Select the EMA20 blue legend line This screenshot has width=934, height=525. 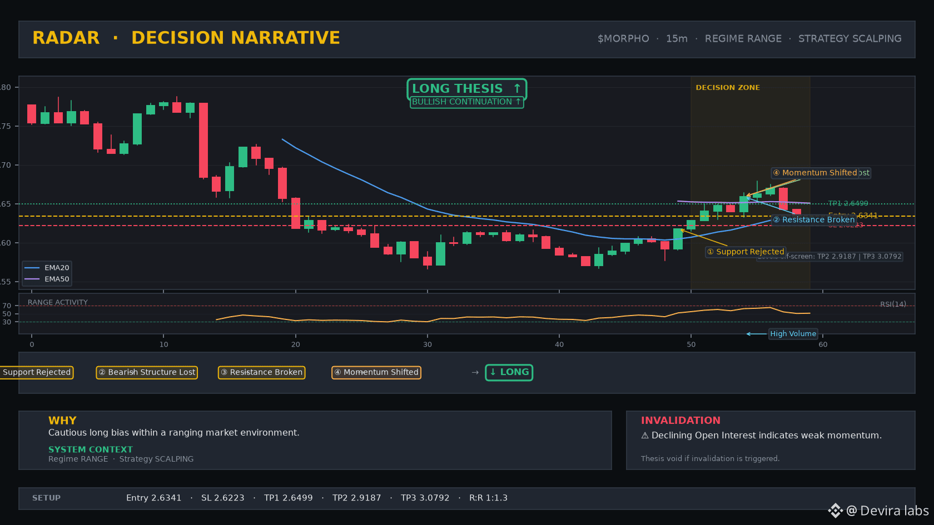point(32,268)
